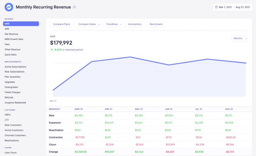
Task: Toggle the Benchmark option
Action: coord(156,24)
